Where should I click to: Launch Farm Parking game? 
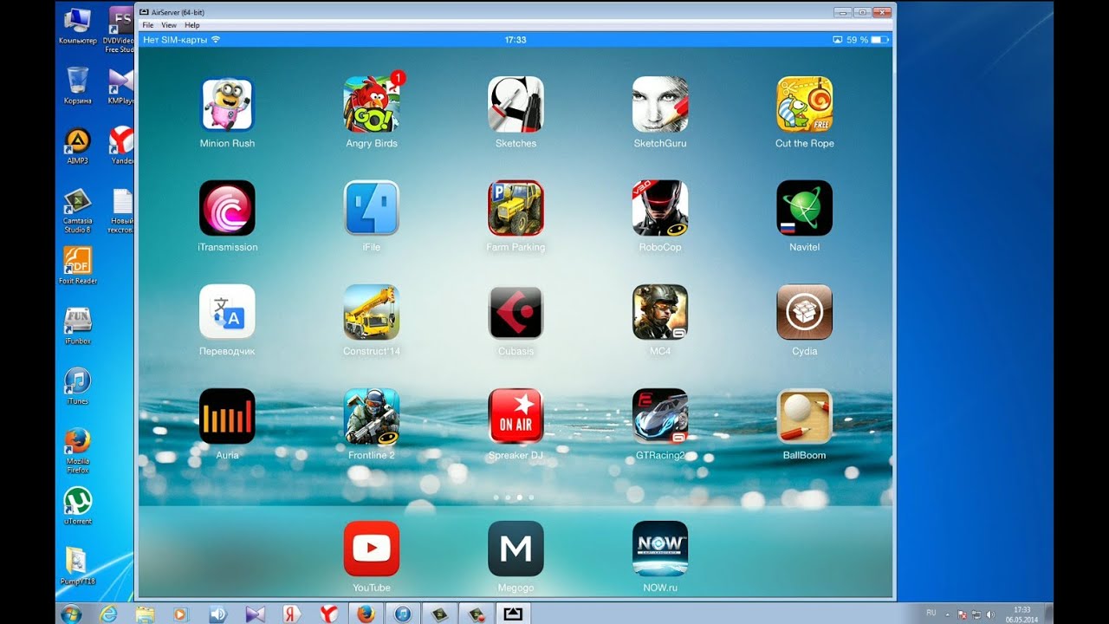[516, 208]
